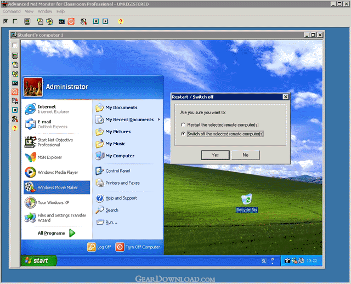Expand the My Recent Documents submenu arrow

coord(159,120)
